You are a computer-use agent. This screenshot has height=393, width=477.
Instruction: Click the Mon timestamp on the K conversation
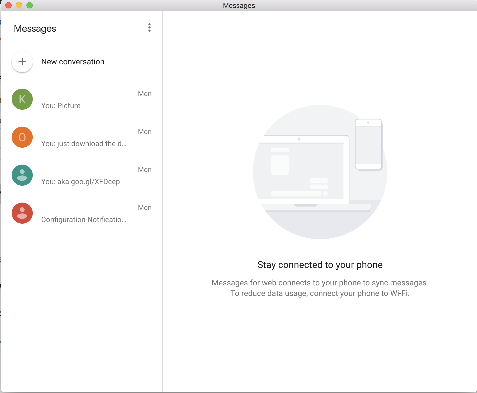(145, 94)
